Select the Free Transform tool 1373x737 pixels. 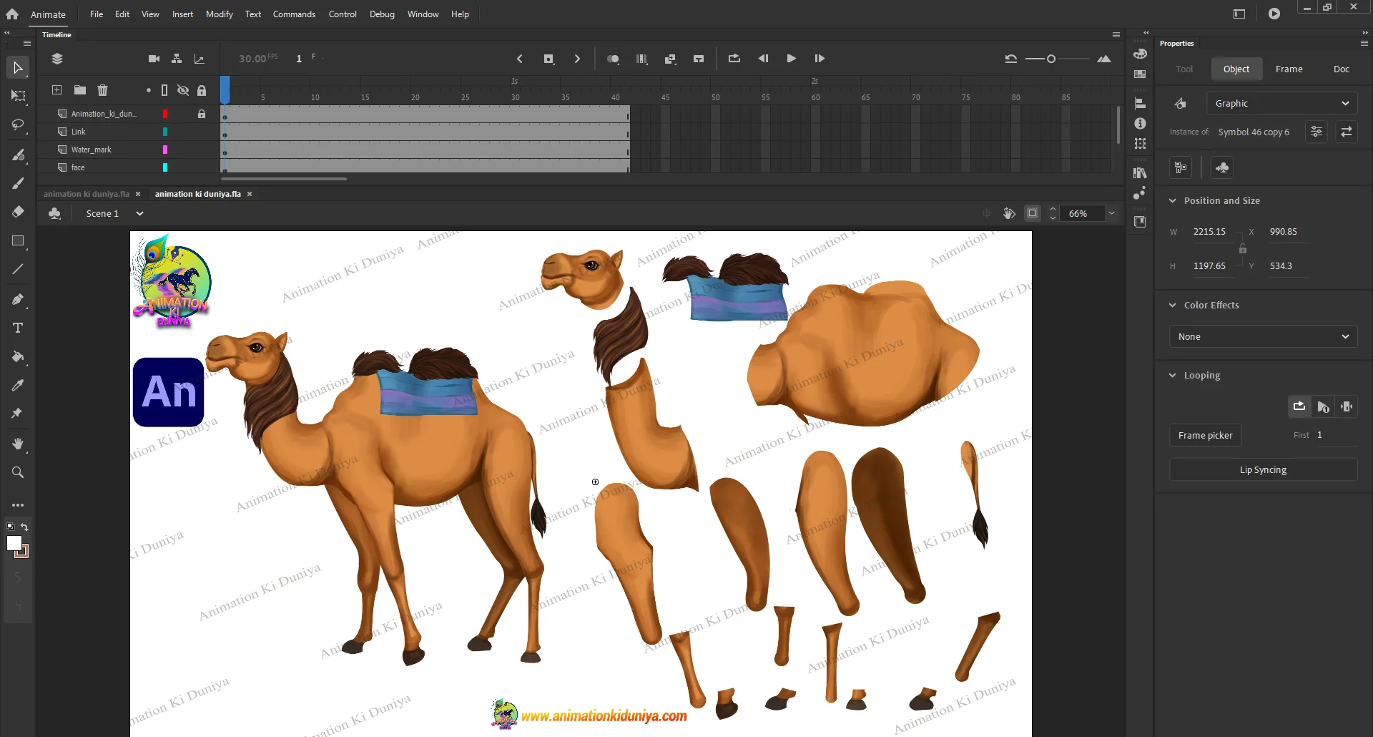point(18,96)
